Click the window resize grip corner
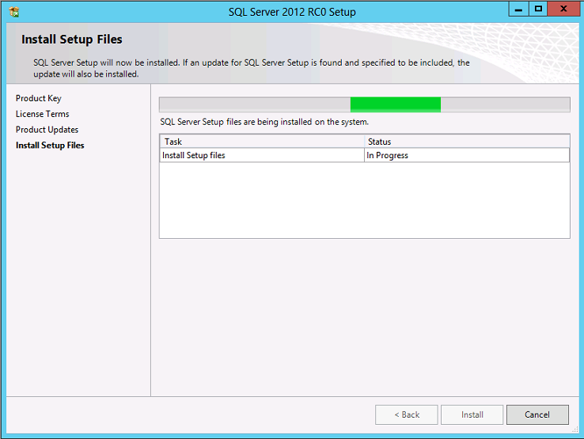Image resolution: width=584 pixels, height=439 pixels. click(x=575, y=430)
